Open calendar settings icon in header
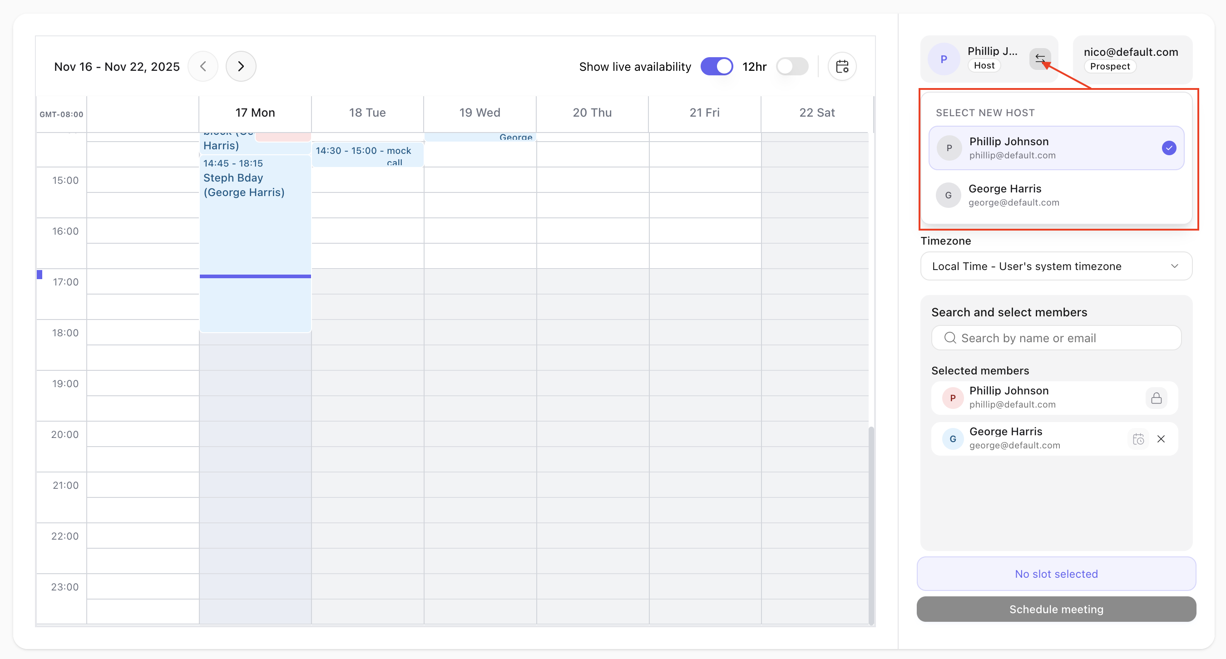Image resolution: width=1226 pixels, height=659 pixels. coord(842,67)
